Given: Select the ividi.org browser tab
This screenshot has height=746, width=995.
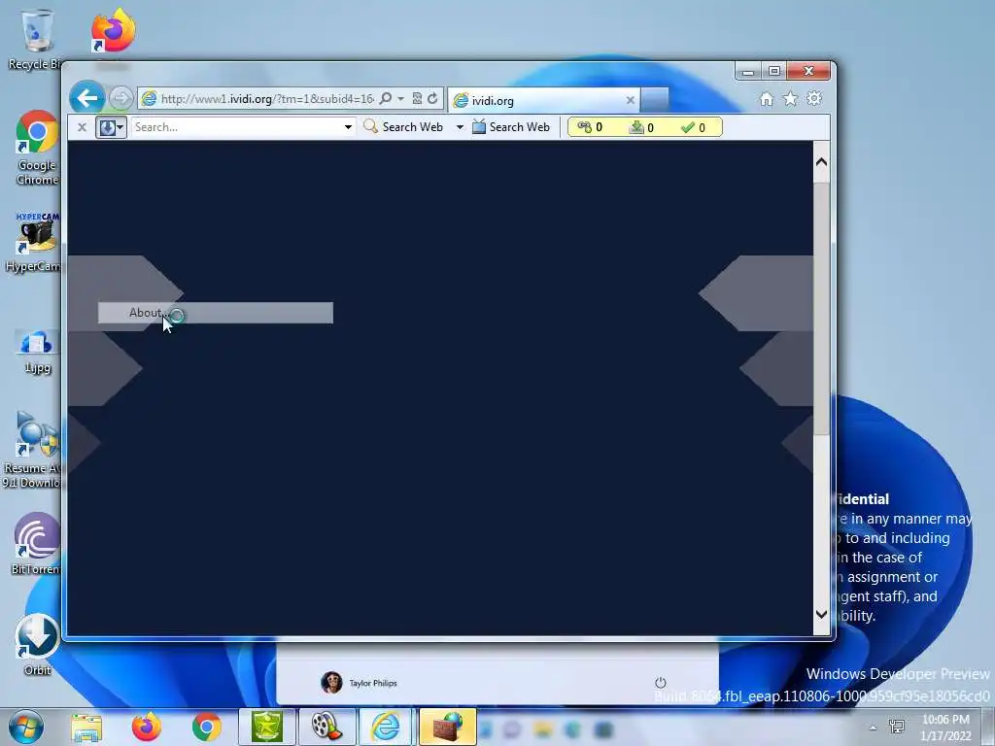Looking at the screenshot, I should [543, 100].
